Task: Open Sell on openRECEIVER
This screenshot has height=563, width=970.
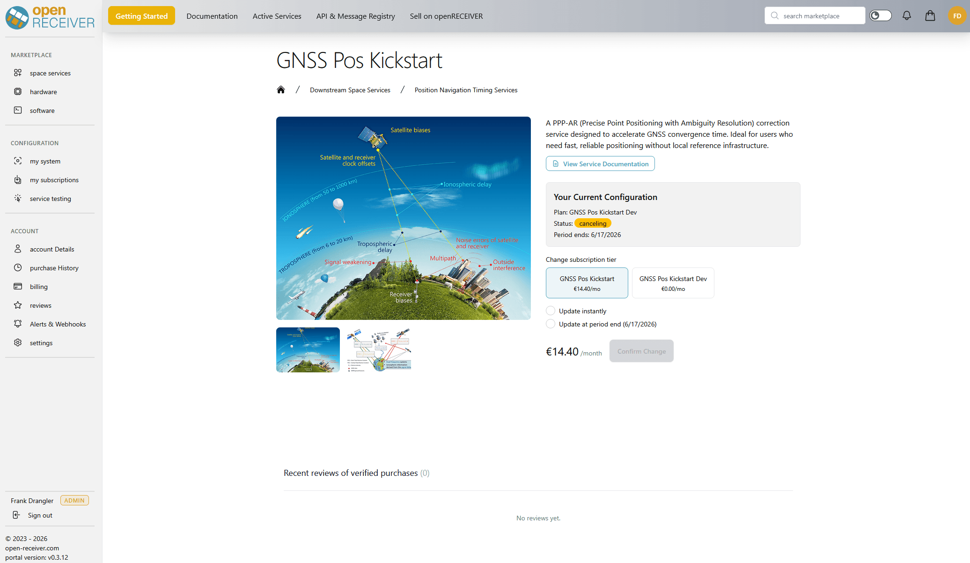Action: click(x=447, y=16)
